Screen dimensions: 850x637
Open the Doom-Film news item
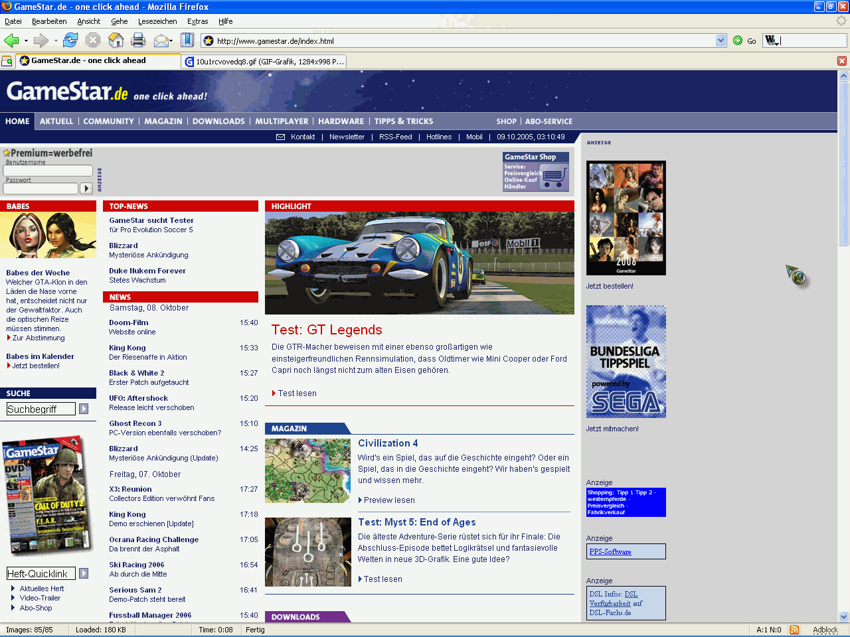129,322
